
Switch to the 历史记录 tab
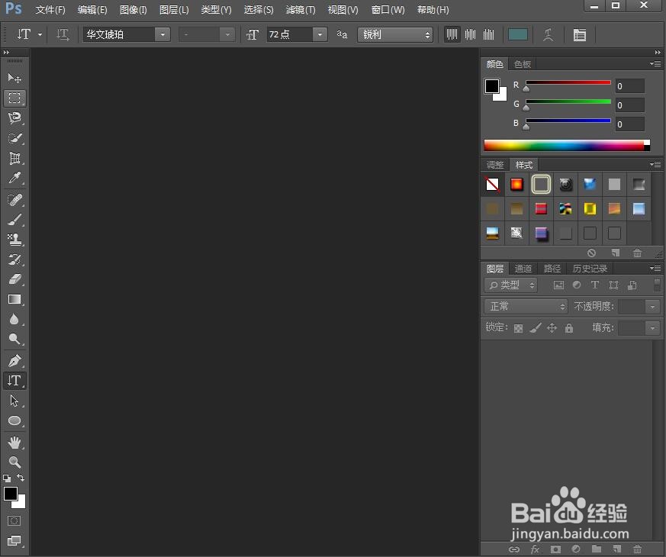click(590, 269)
